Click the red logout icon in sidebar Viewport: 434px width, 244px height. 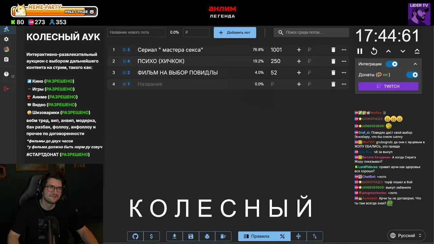6,88
